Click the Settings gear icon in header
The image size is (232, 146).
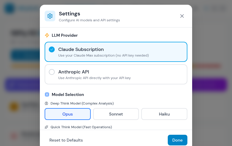point(50,16)
